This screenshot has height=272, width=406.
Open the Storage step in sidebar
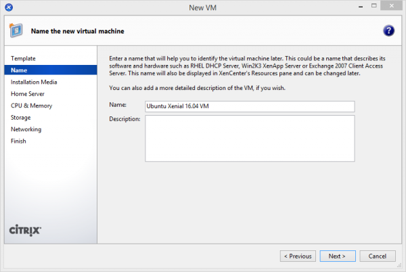point(21,118)
